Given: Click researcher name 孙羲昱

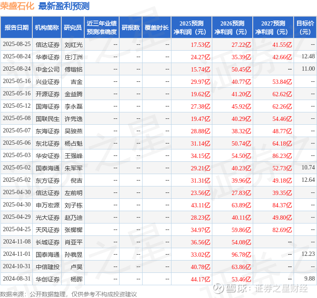Looking at the screenshot, I should click(x=73, y=255).
